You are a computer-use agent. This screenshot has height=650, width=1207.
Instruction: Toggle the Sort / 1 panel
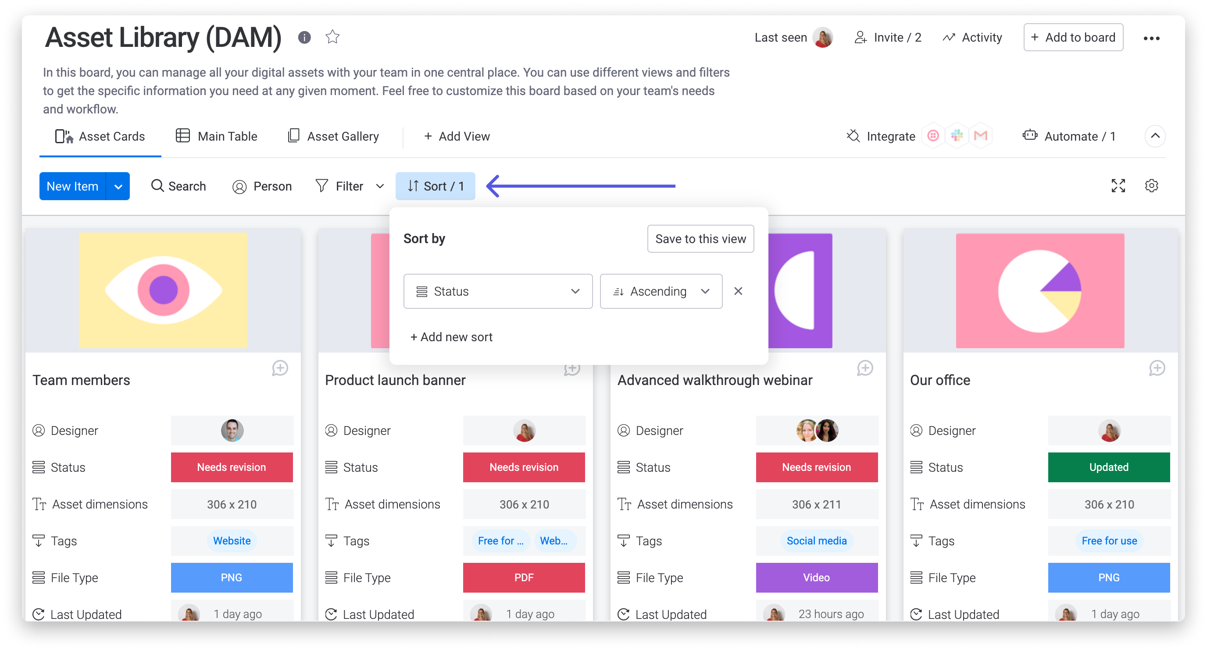click(x=435, y=186)
